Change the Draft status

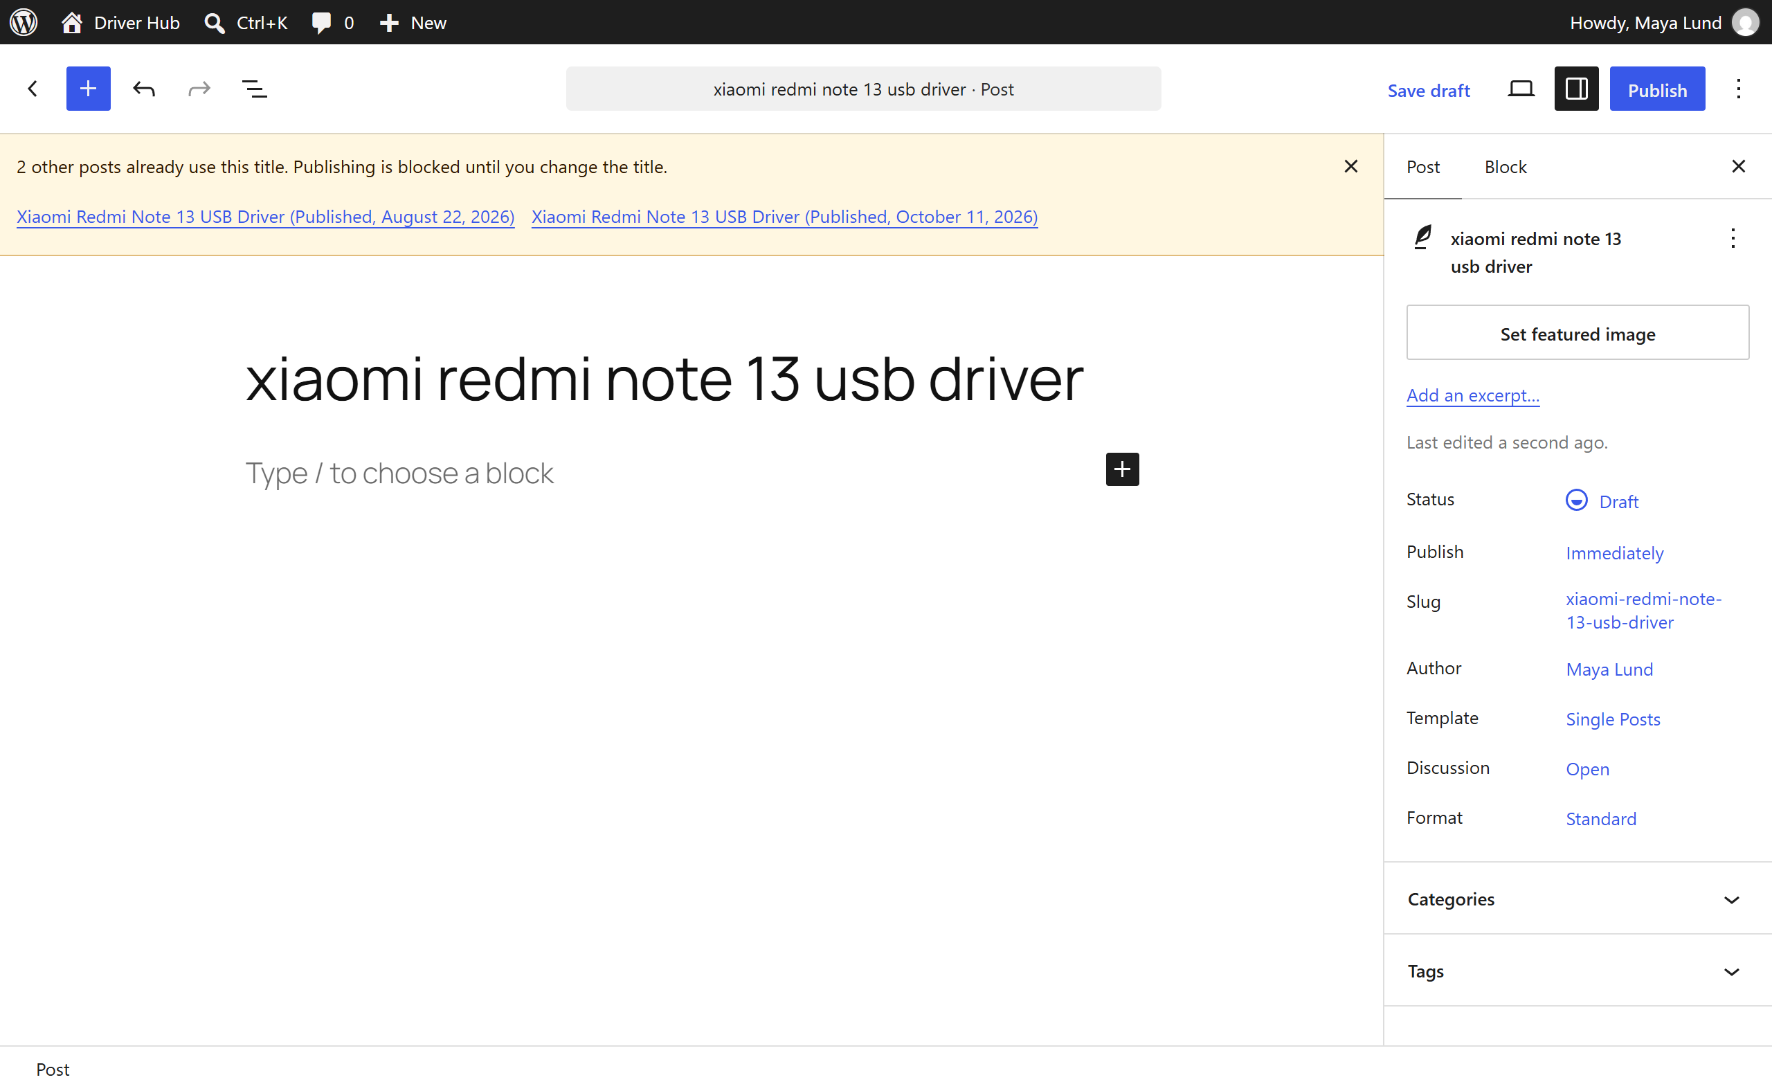1602,501
